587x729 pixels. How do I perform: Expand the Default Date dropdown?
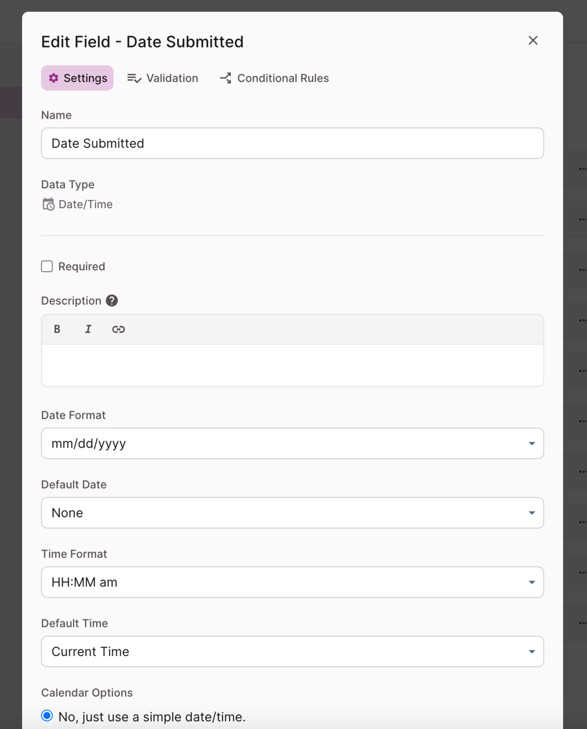tap(292, 513)
